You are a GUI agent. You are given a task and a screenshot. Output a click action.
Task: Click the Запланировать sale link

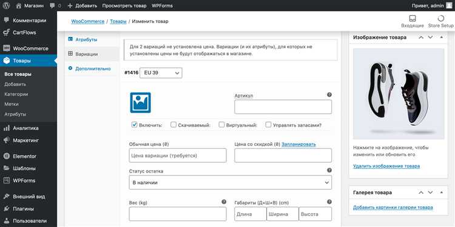click(x=298, y=144)
